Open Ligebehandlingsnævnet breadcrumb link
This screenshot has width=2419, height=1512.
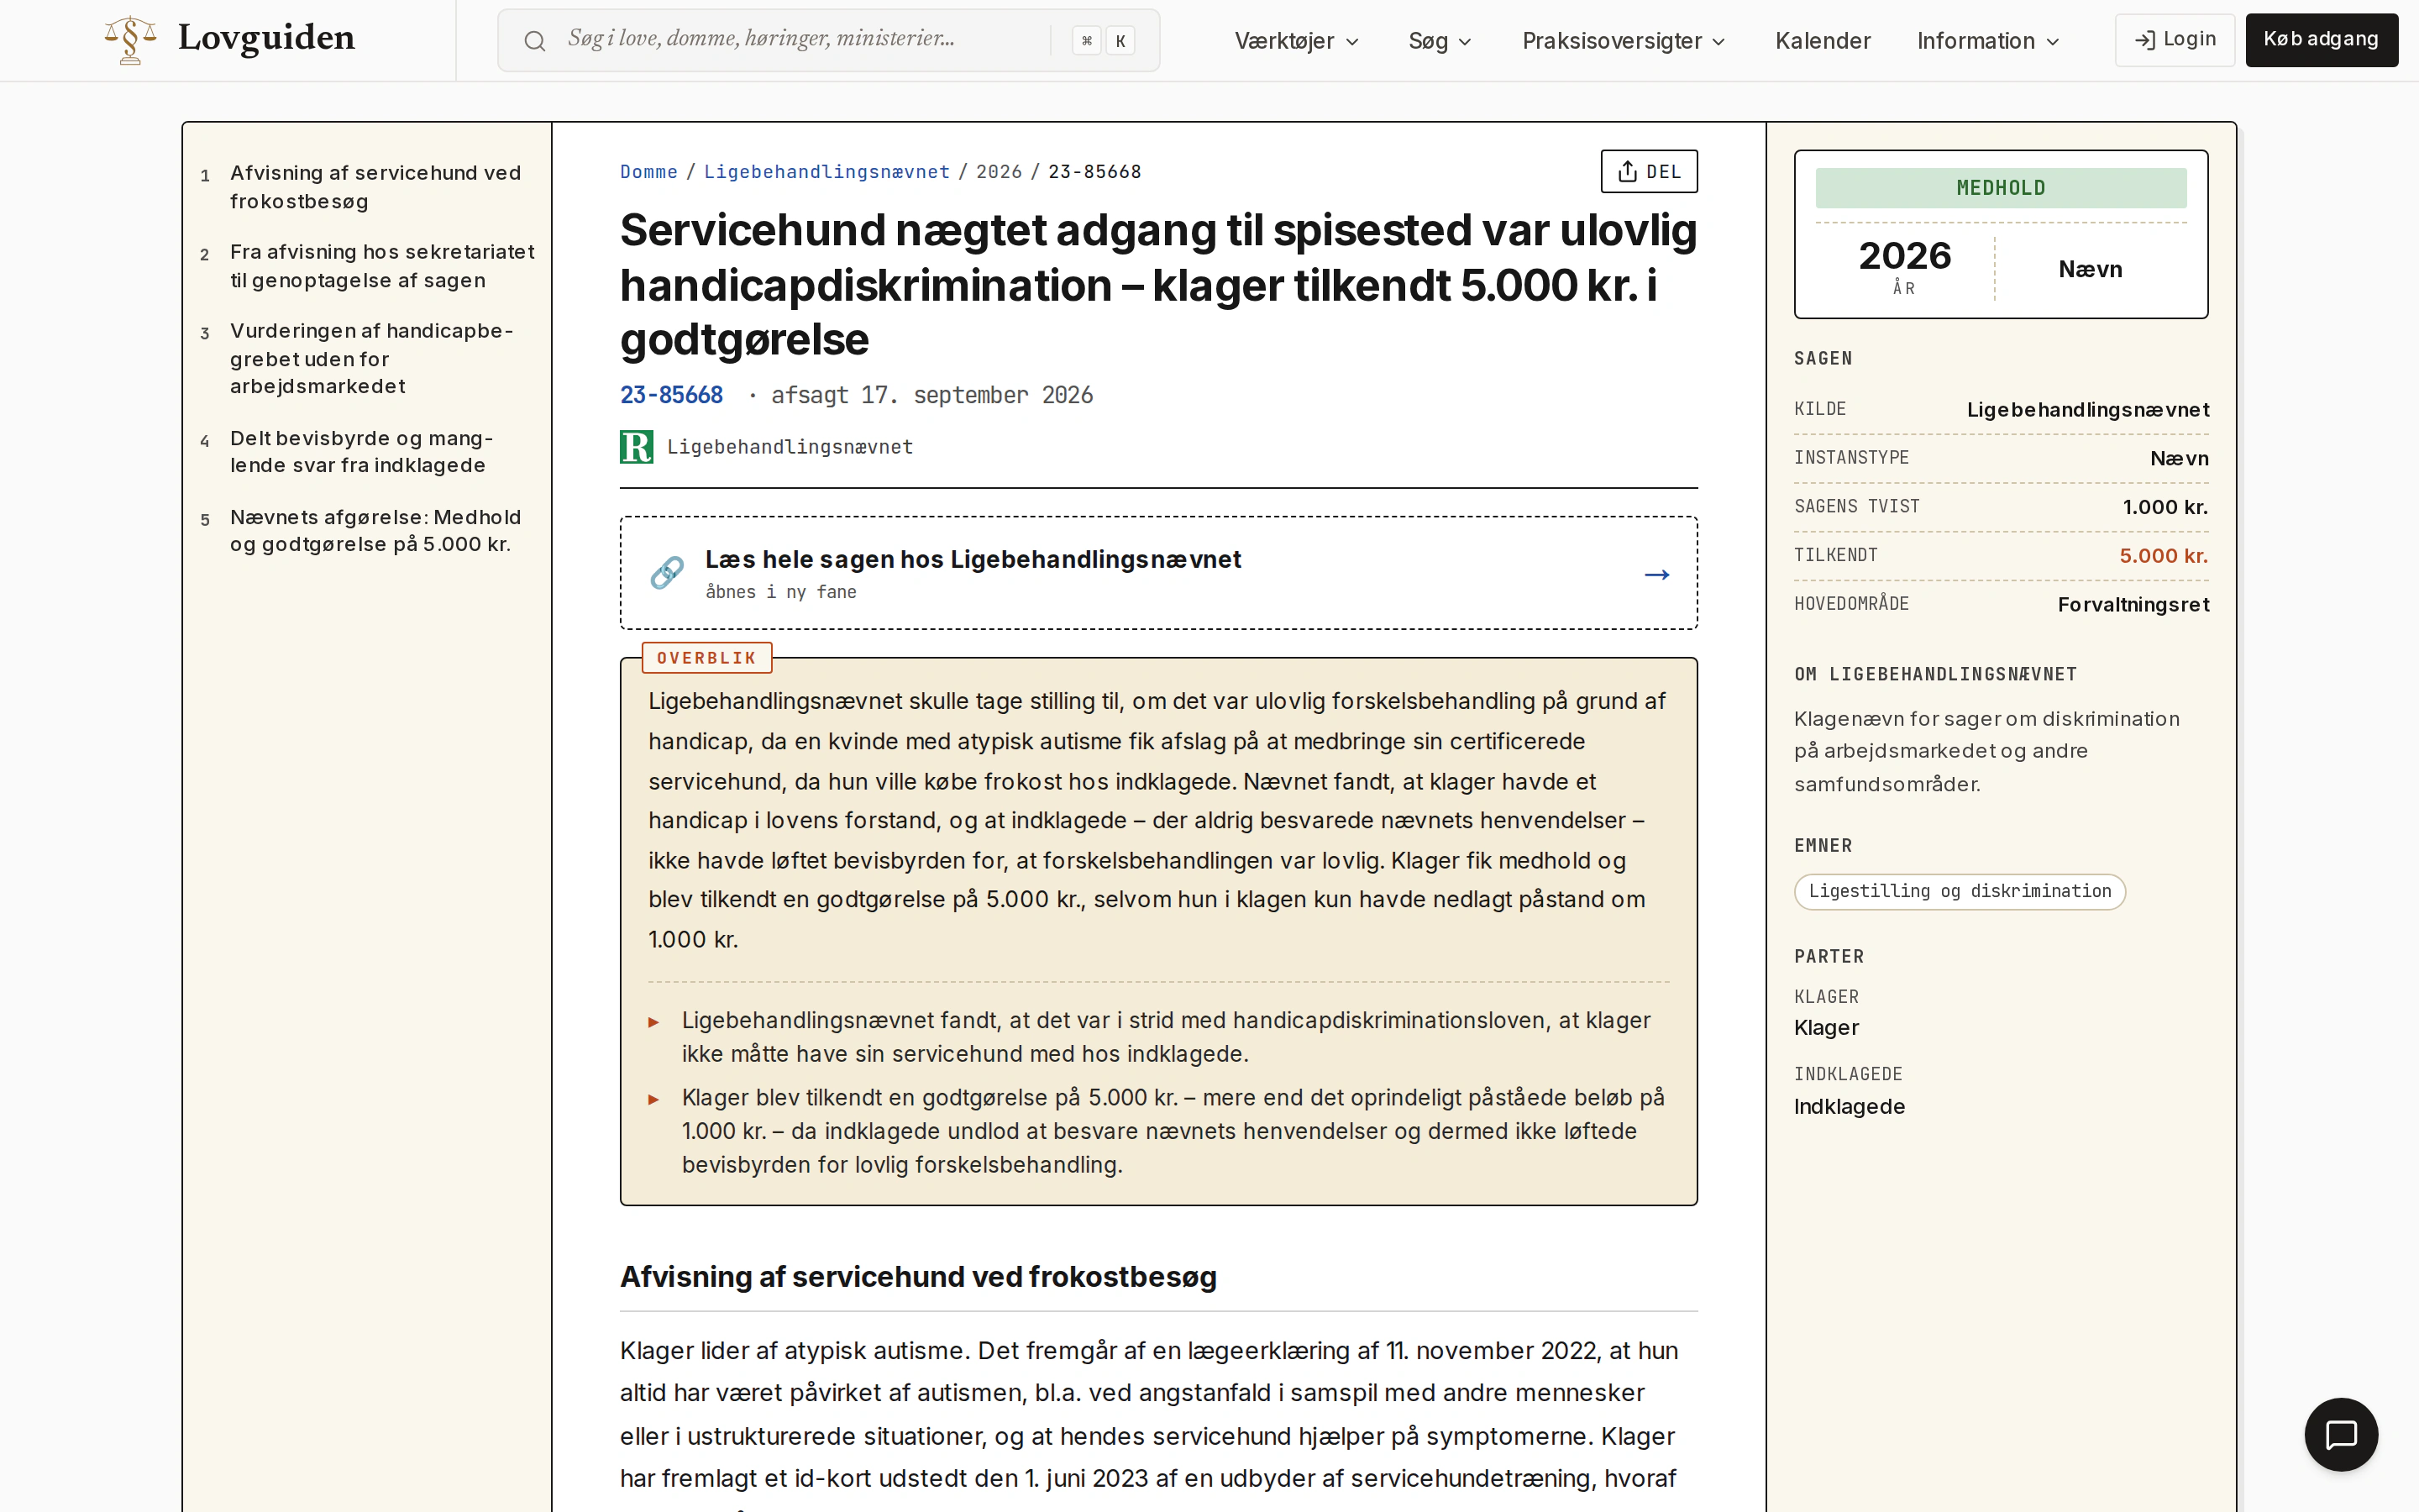(826, 172)
